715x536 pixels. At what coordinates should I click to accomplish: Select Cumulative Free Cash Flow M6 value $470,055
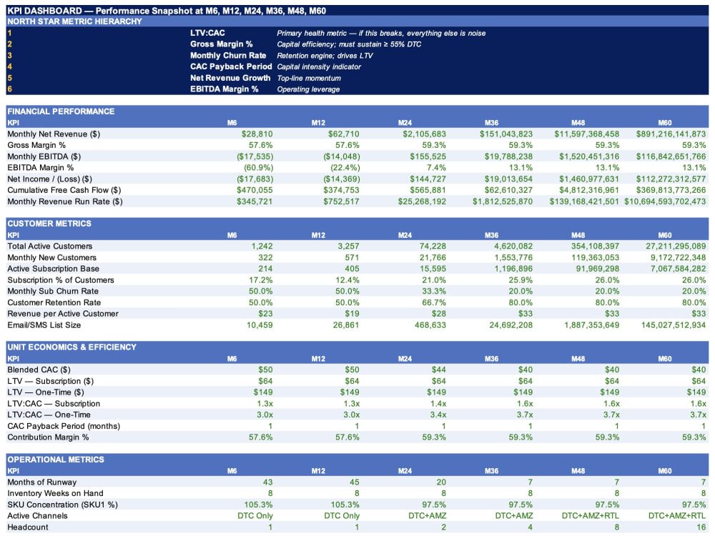[255, 190]
